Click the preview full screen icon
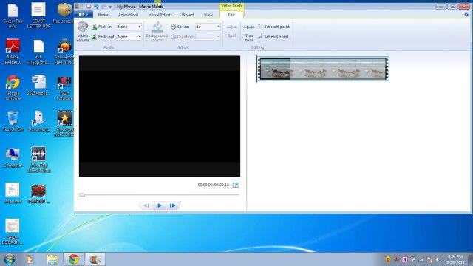The width and height of the screenshot is (473, 266). (x=236, y=185)
